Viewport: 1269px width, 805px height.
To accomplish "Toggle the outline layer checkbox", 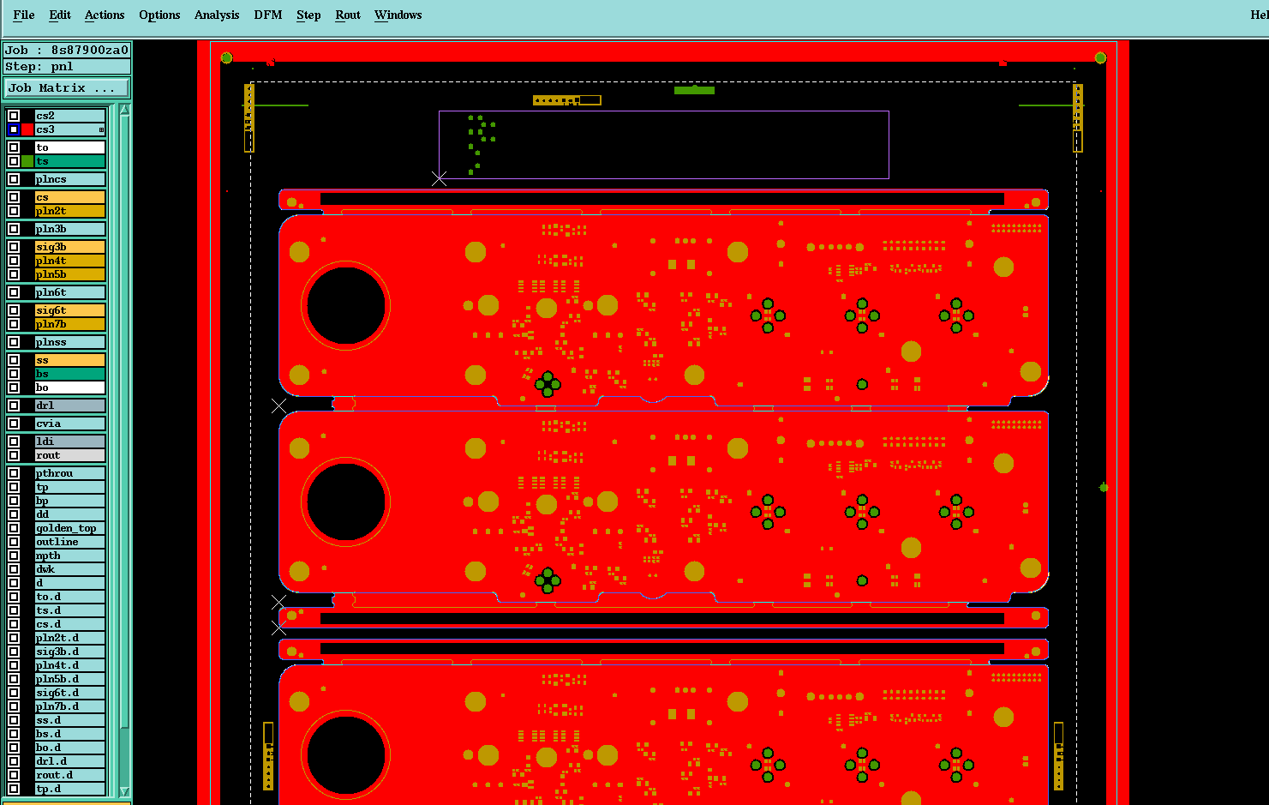I will coord(14,542).
